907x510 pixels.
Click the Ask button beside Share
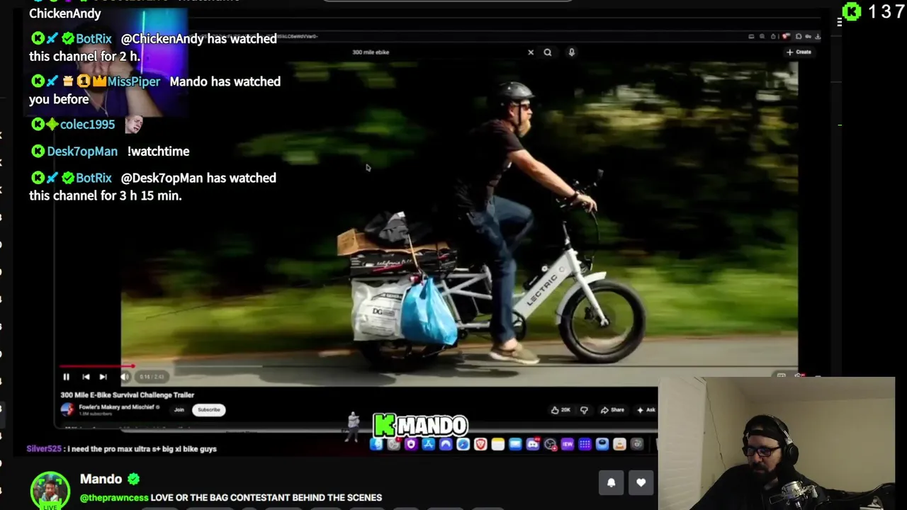(646, 409)
